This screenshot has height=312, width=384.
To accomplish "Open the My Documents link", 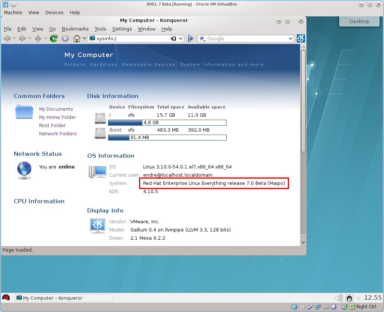I will pyautogui.click(x=56, y=109).
